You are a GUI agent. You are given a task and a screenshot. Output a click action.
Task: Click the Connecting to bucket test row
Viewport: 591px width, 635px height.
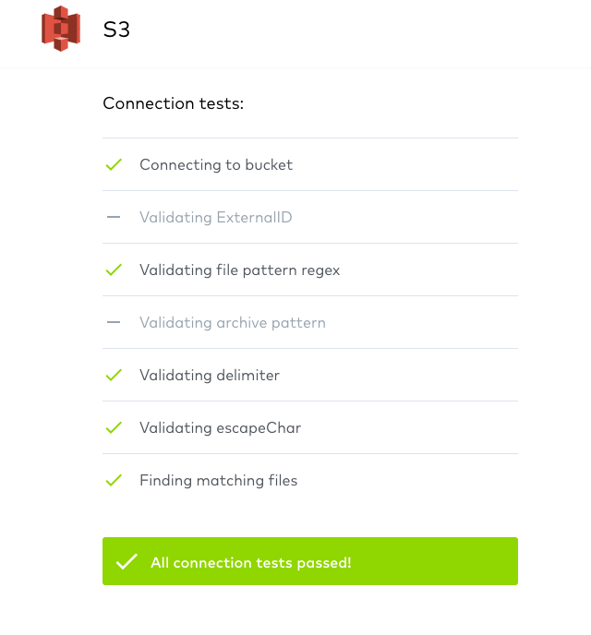point(309,165)
